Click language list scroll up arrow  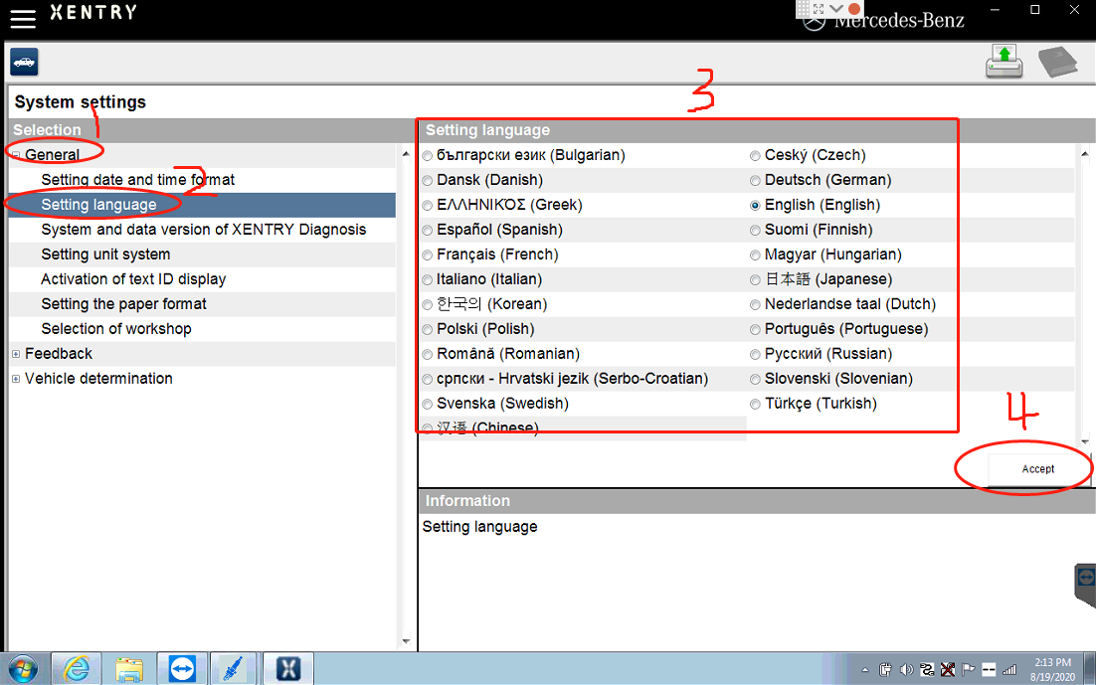click(1085, 154)
